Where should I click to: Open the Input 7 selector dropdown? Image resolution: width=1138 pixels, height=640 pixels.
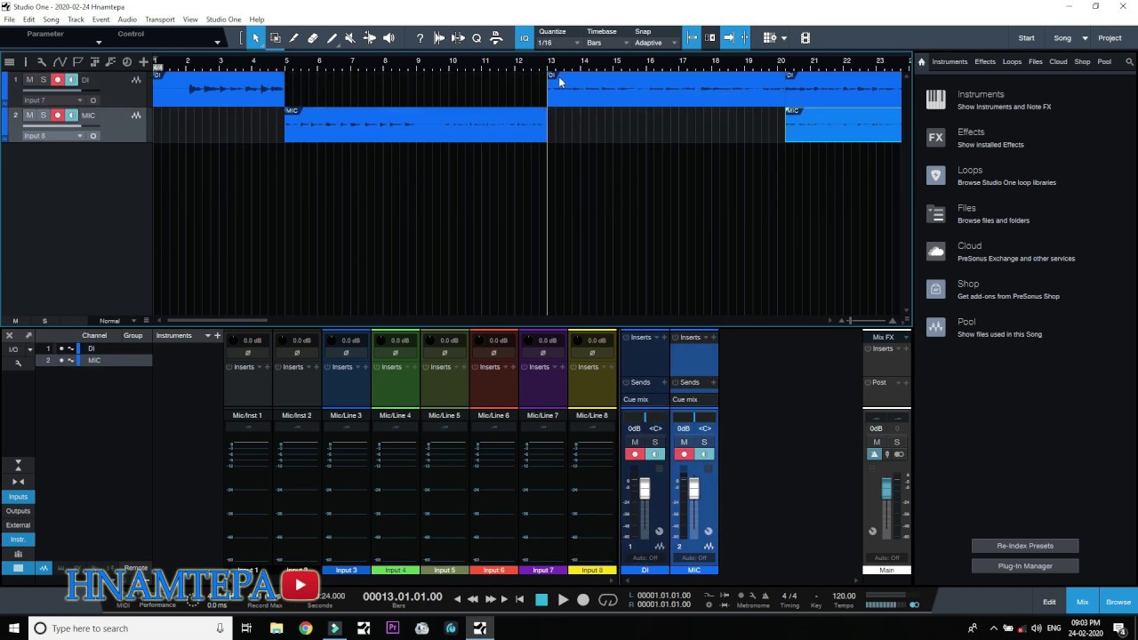[53, 100]
